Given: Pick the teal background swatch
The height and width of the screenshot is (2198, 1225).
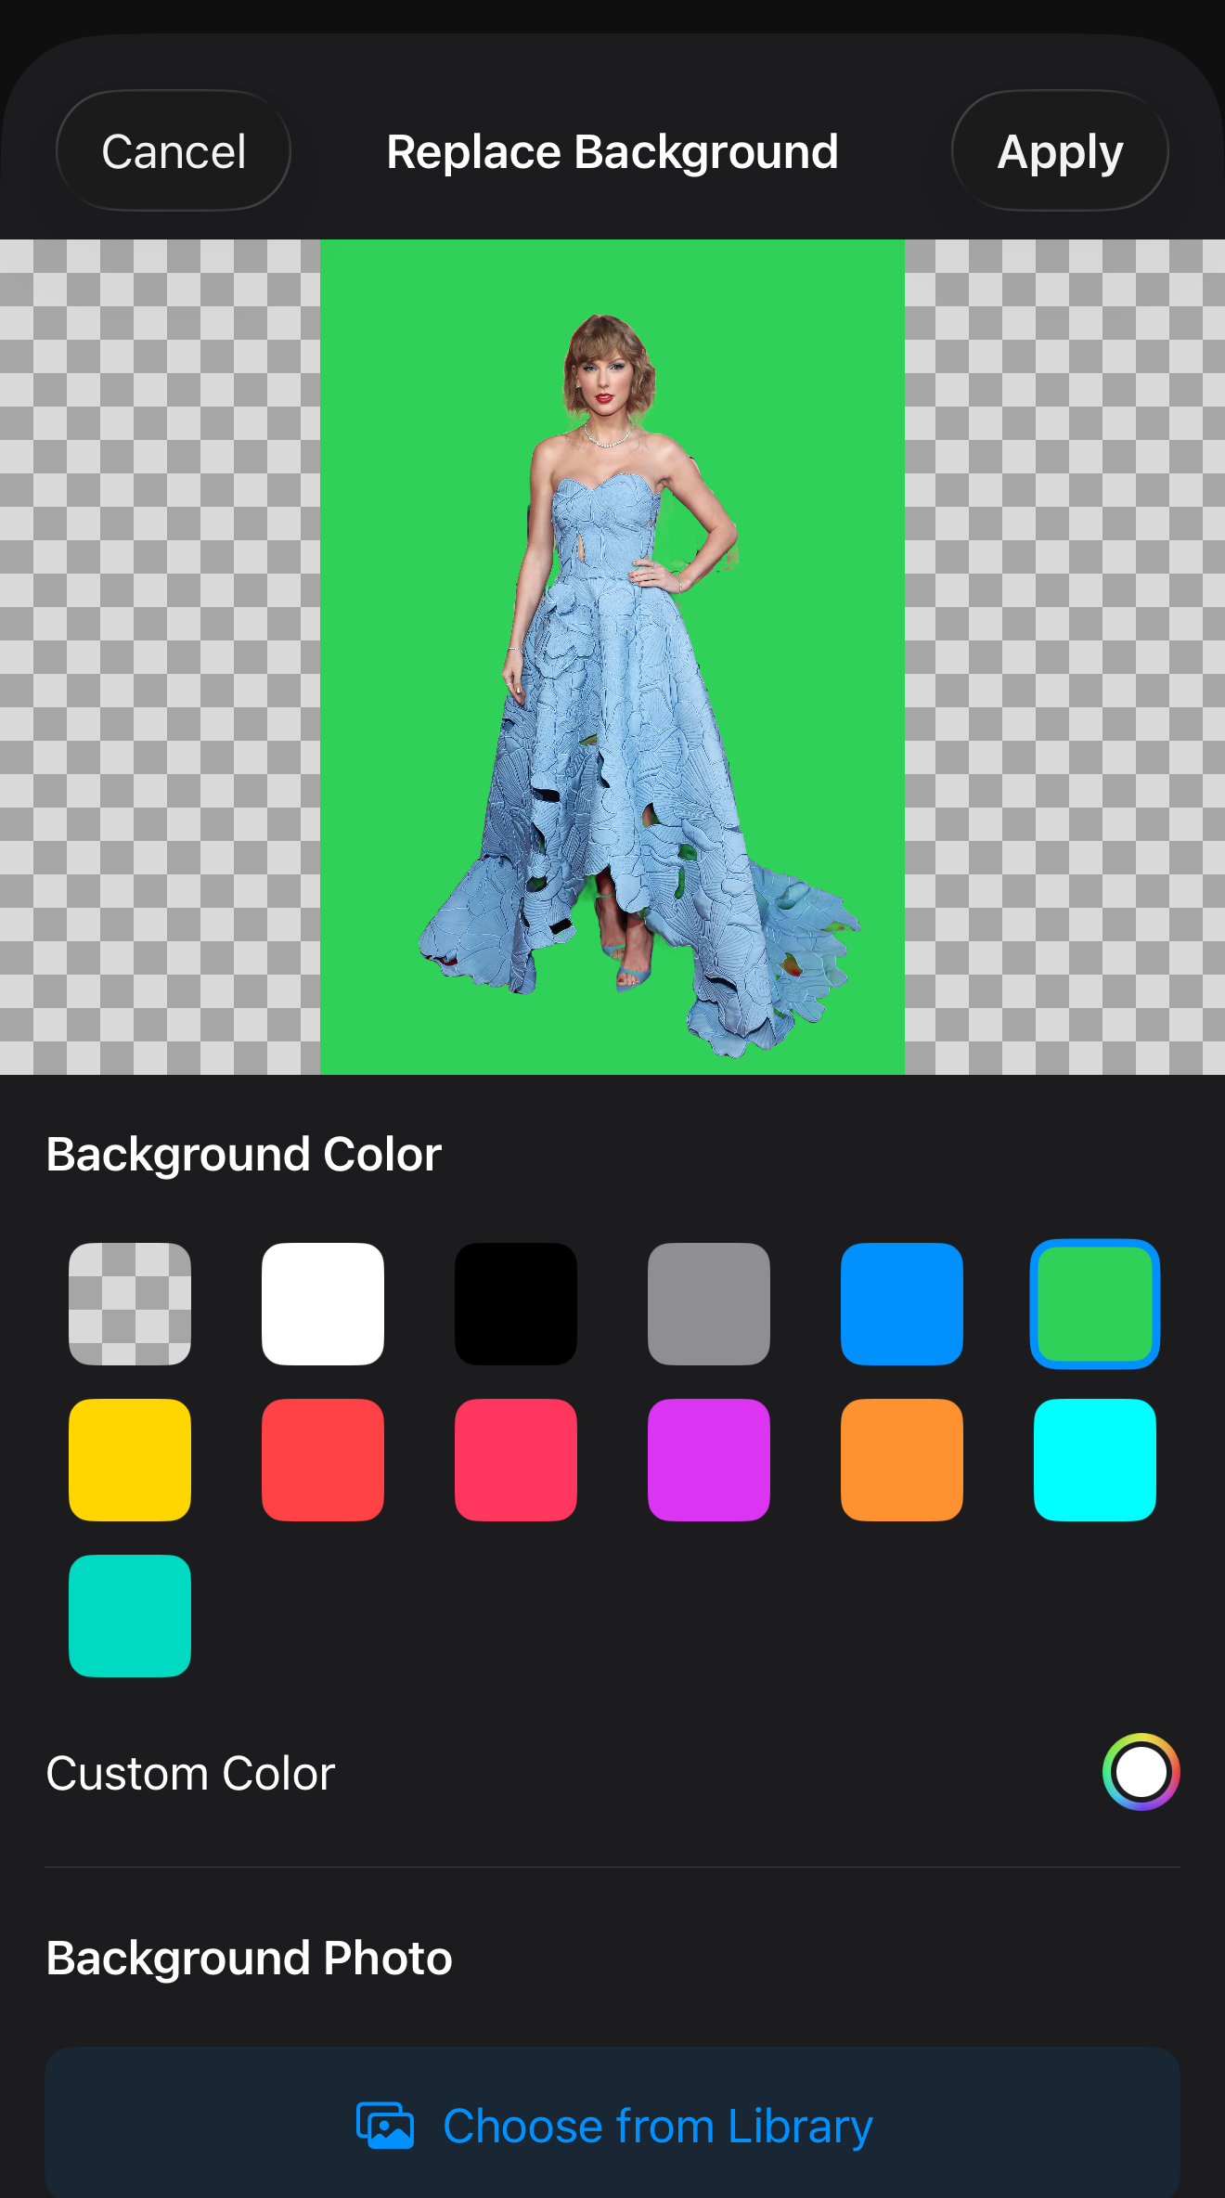Looking at the screenshot, I should point(130,1615).
